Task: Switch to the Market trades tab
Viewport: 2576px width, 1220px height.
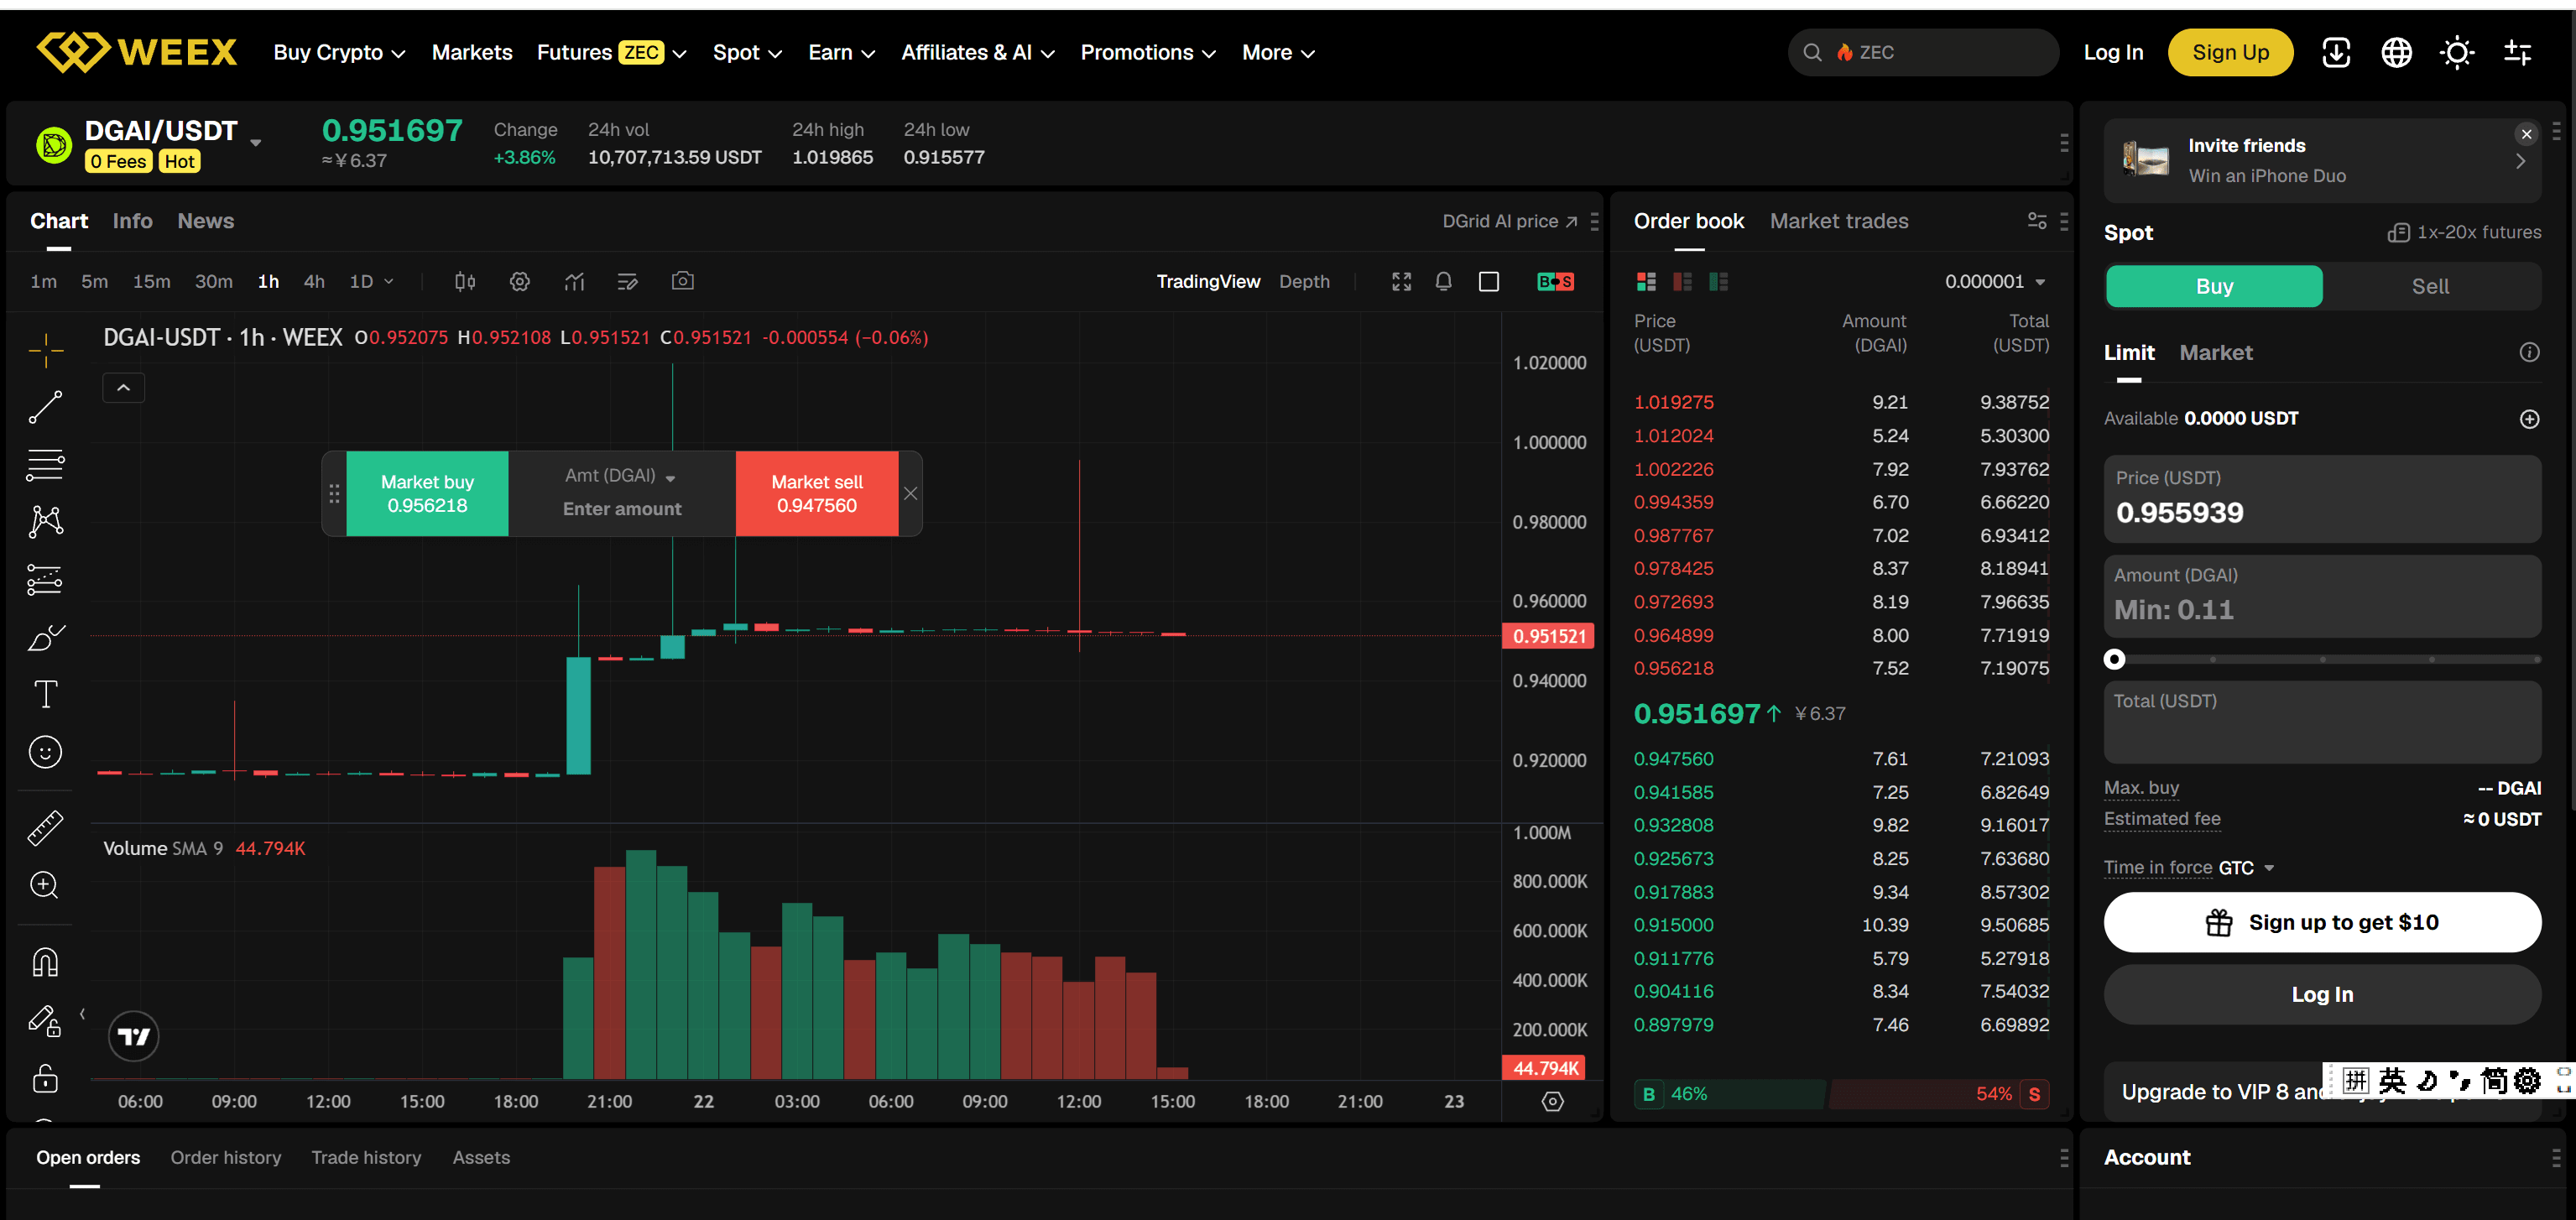Action: 1839,221
